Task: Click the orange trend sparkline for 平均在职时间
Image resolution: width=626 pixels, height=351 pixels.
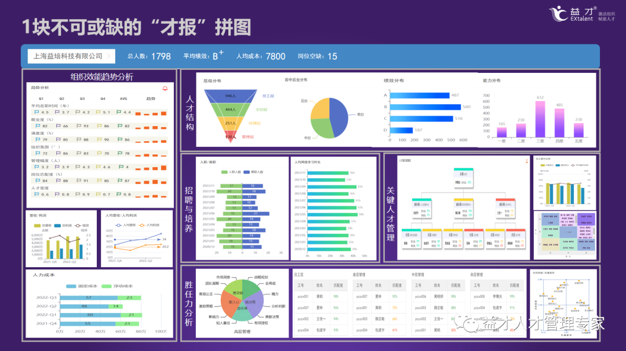Action: click(x=151, y=113)
